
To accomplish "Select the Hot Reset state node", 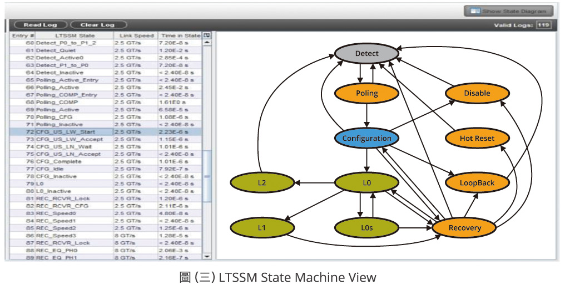I will click(477, 138).
